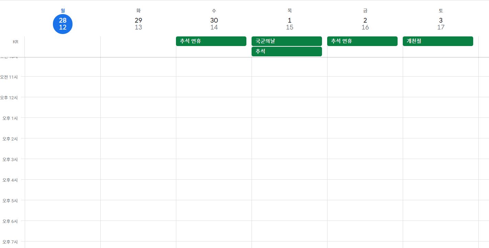Show details of the 개천절 event
The width and height of the screenshot is (489, 248).
(x=438, y=41)
